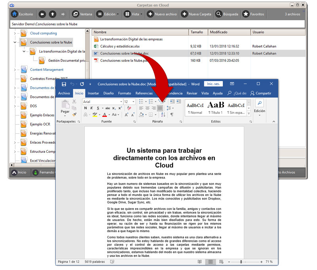Toggle center paragraph alignment
This screenshot has width=317, height=270.
(x=148, y=108)
